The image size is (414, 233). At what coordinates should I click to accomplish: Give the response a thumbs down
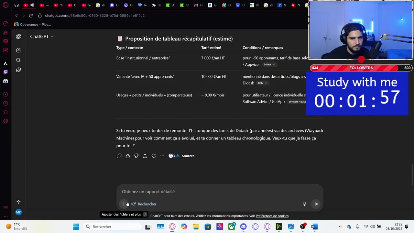pyautogui.click(x=136, y=156)
